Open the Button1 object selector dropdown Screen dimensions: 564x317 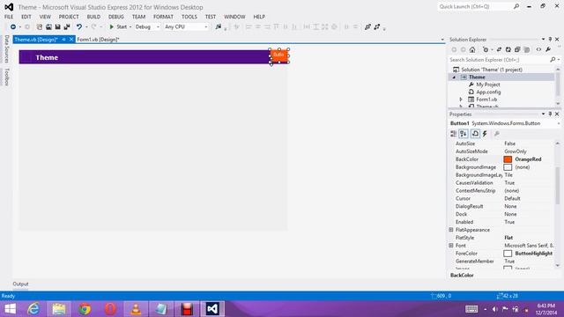pos(559,123)
